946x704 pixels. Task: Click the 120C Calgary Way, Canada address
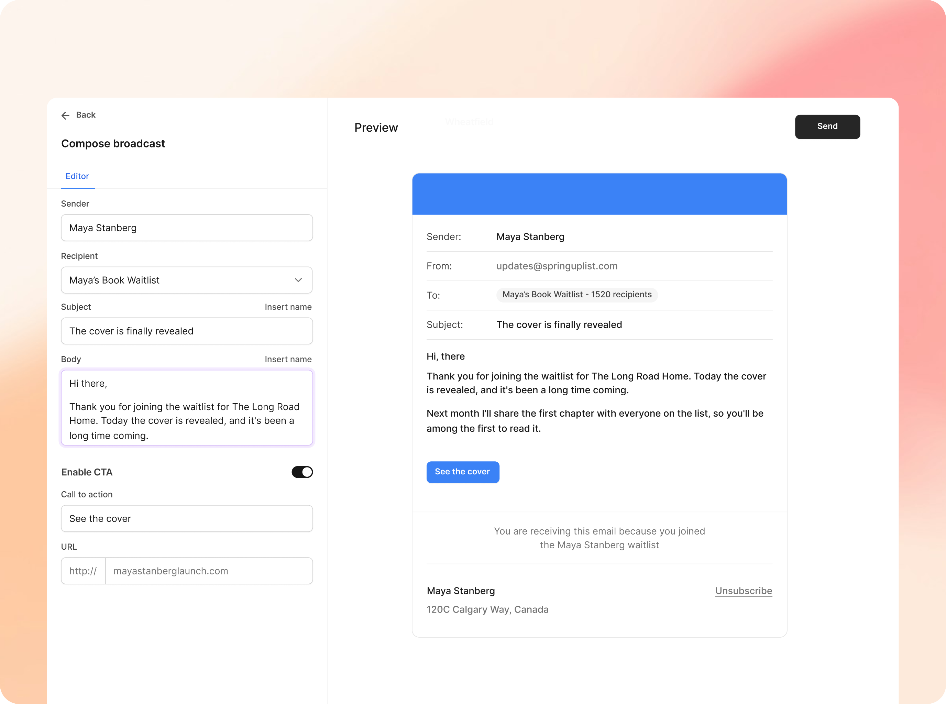point(487,610)
